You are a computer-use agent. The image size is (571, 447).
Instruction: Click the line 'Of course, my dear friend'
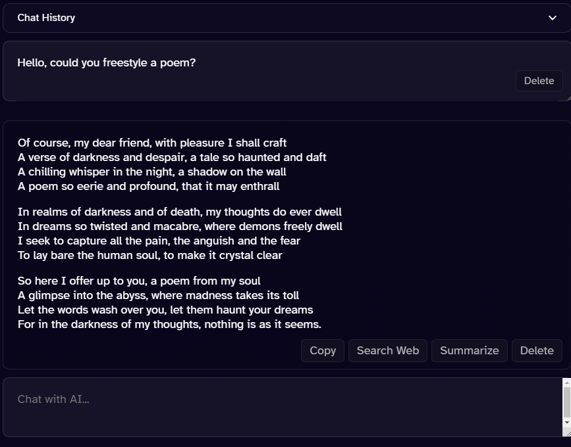coord(152,143)
